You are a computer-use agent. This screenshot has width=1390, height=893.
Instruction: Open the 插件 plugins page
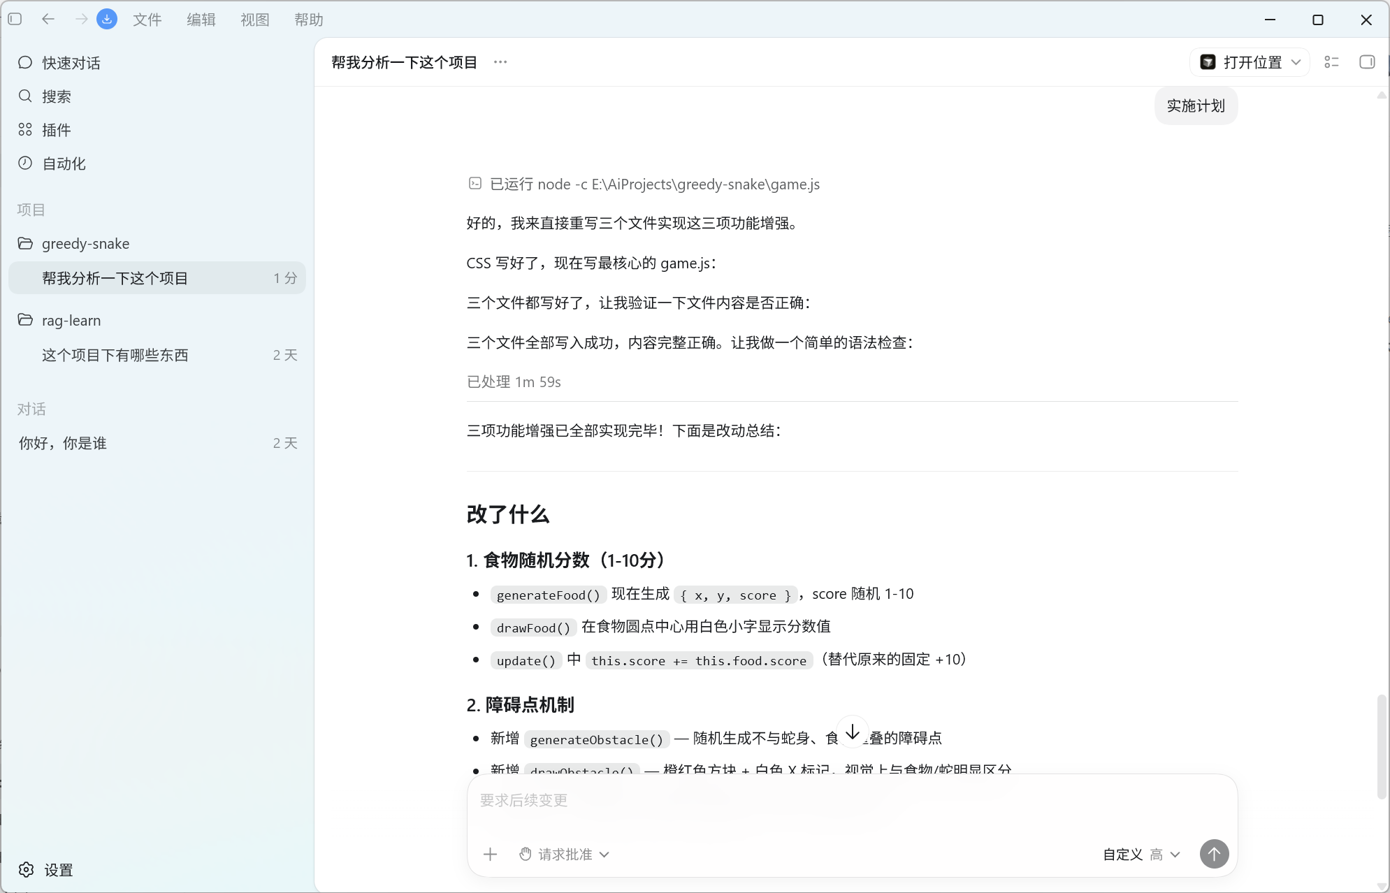pyautogui.click(x=157, y=130)
